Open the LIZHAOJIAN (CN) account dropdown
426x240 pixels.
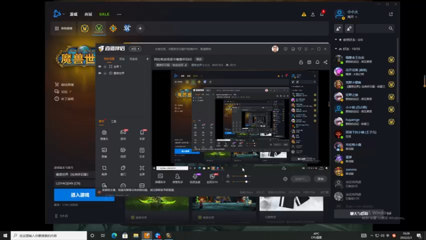(x=75, y=183)
